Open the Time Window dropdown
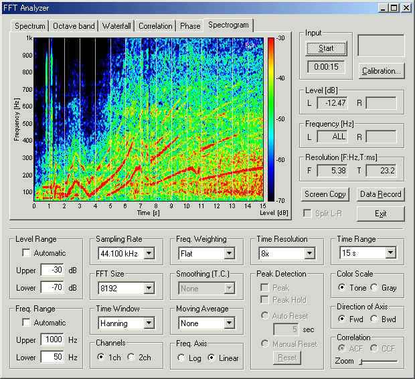 (149, 323)
